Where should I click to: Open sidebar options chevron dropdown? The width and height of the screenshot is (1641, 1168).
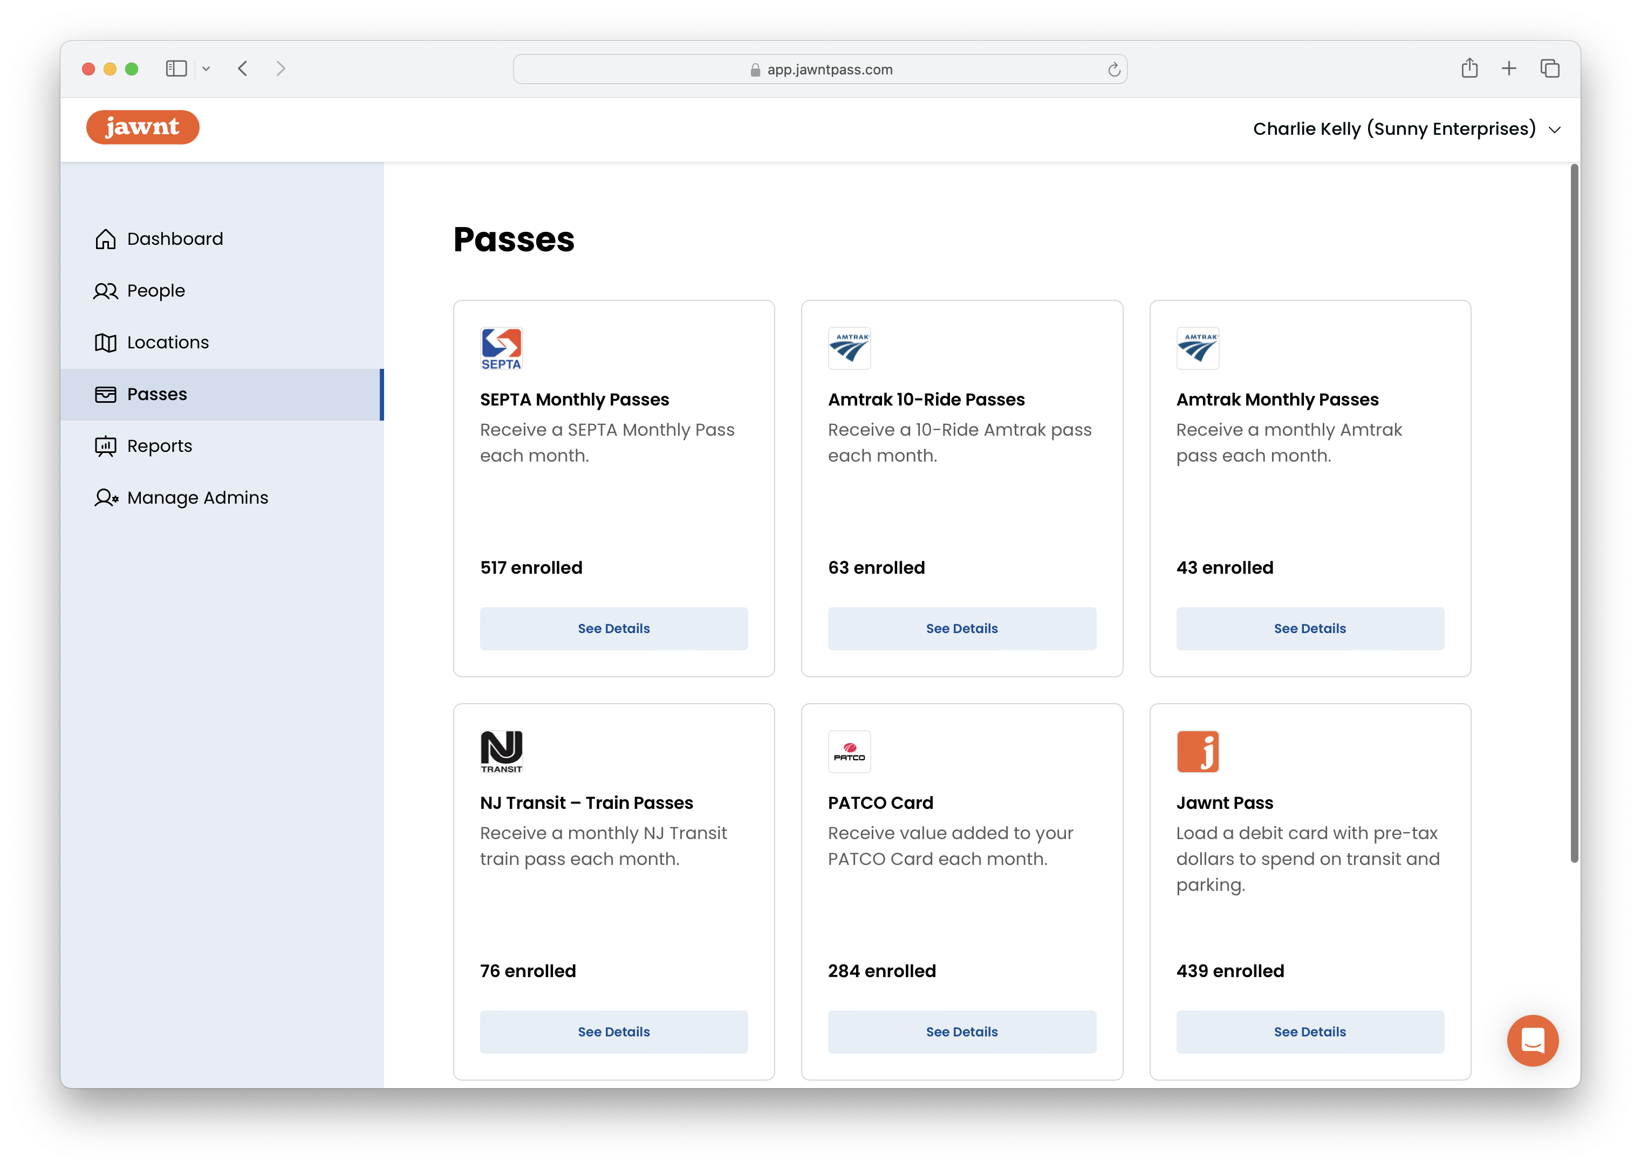206,69
